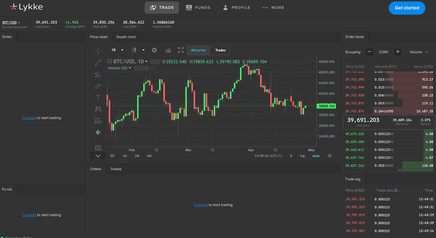Toggle auto scale on chart
Screen dimensions: 436x238
pyautogui.click(x=316, y=156)
